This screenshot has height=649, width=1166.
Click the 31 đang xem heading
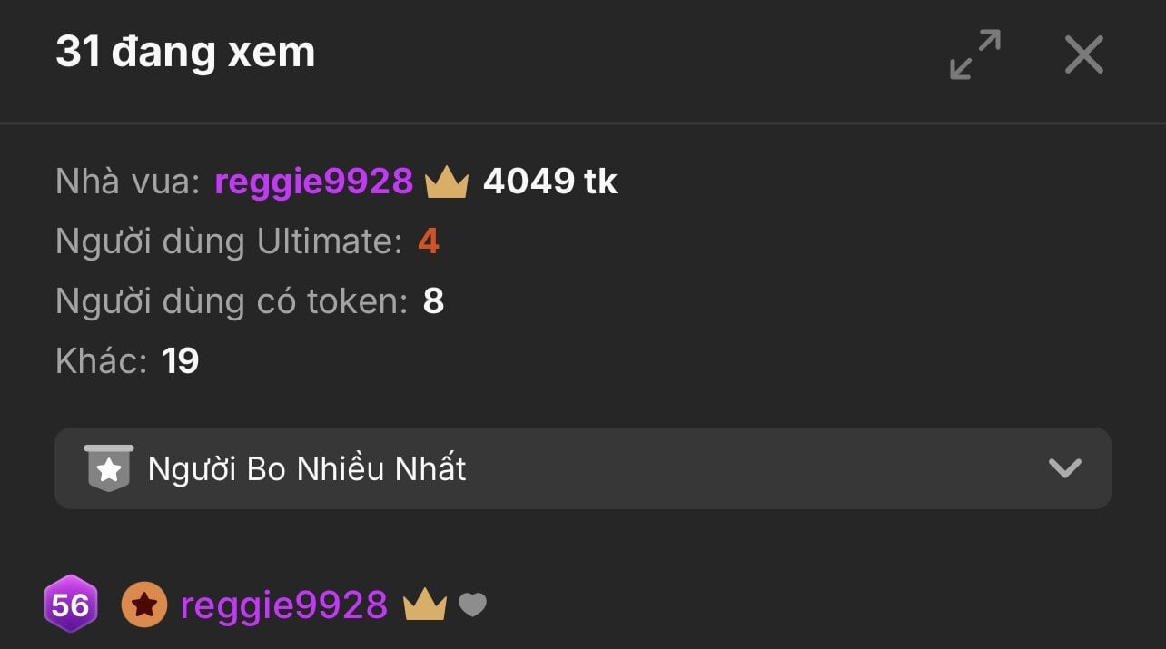185,53
